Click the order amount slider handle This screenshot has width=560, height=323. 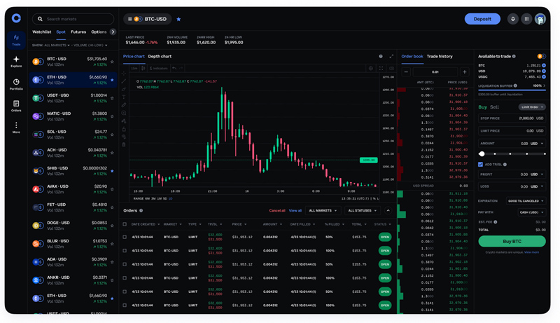coord(482,153)
